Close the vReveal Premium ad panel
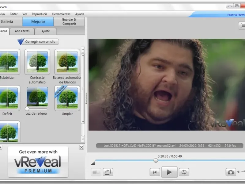This screenshot has height=184, width=245. 81,147
